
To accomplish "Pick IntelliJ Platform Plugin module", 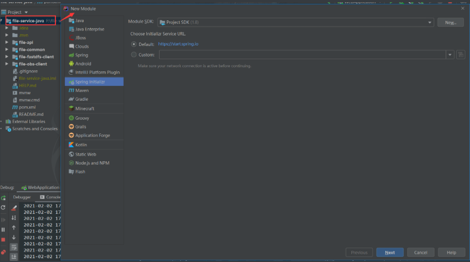I will click(x=94, y=73).
